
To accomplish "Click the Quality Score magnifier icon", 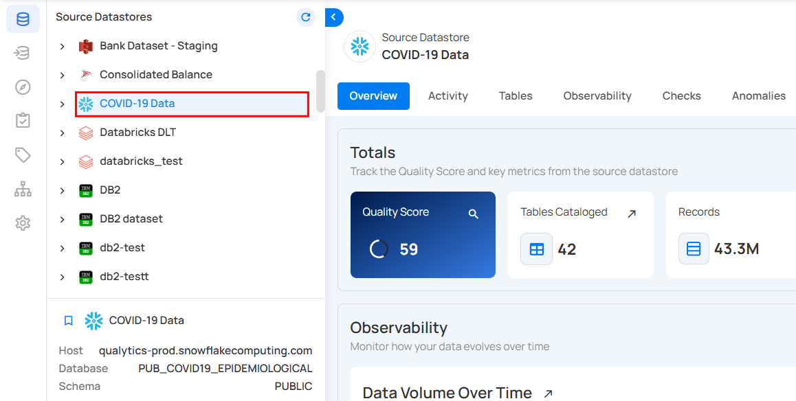I will (473, 214).
